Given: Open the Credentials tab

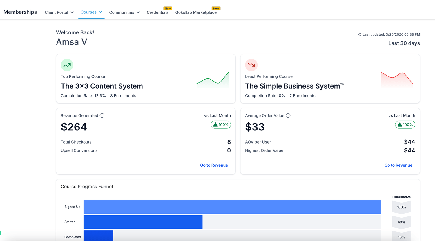Looking at the screenshot, I should coord(157,12).
